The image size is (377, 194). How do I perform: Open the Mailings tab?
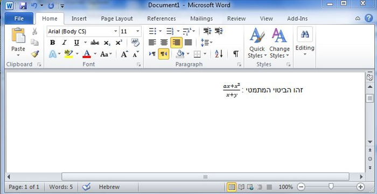pos(201,18)
